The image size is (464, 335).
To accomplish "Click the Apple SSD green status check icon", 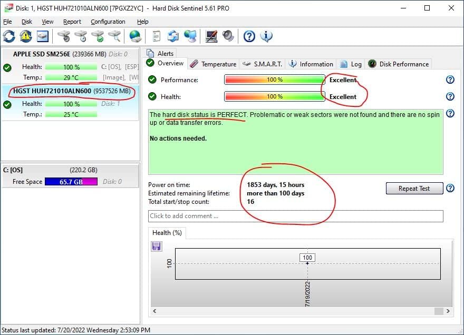I will (7, 68).
